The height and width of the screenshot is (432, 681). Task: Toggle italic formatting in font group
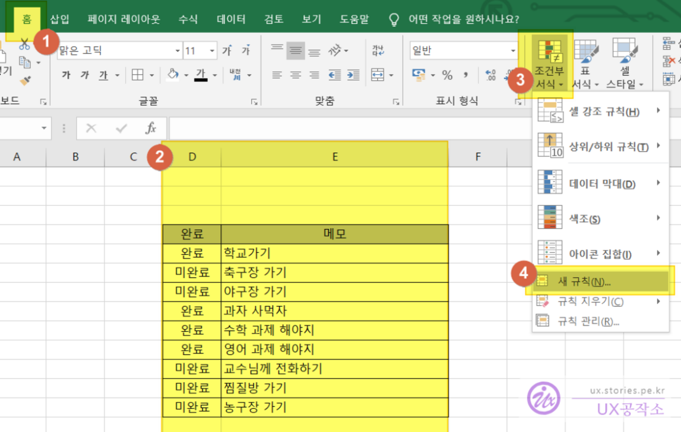(x=85, y=75)
